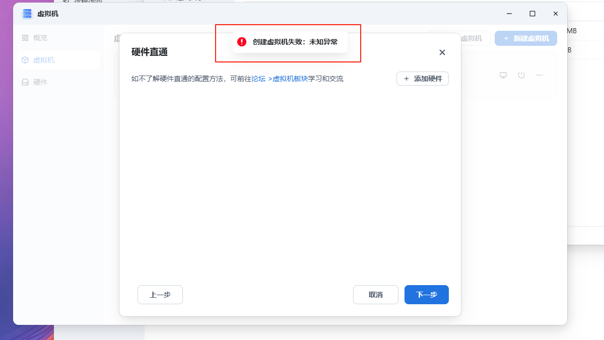Maximize the 虚拟机 window
This screenshot has width=604, height=340.
click(x=532, y=14)
